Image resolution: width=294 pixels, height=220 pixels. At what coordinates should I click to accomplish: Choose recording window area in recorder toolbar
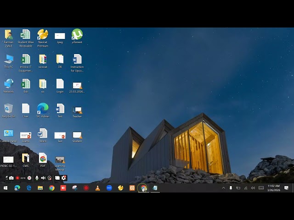coord(57,178)
